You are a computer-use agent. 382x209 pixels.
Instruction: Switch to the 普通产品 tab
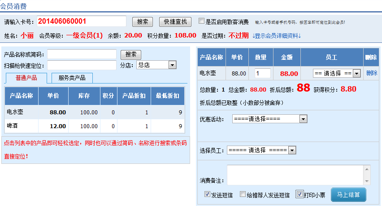click(26, 78)
